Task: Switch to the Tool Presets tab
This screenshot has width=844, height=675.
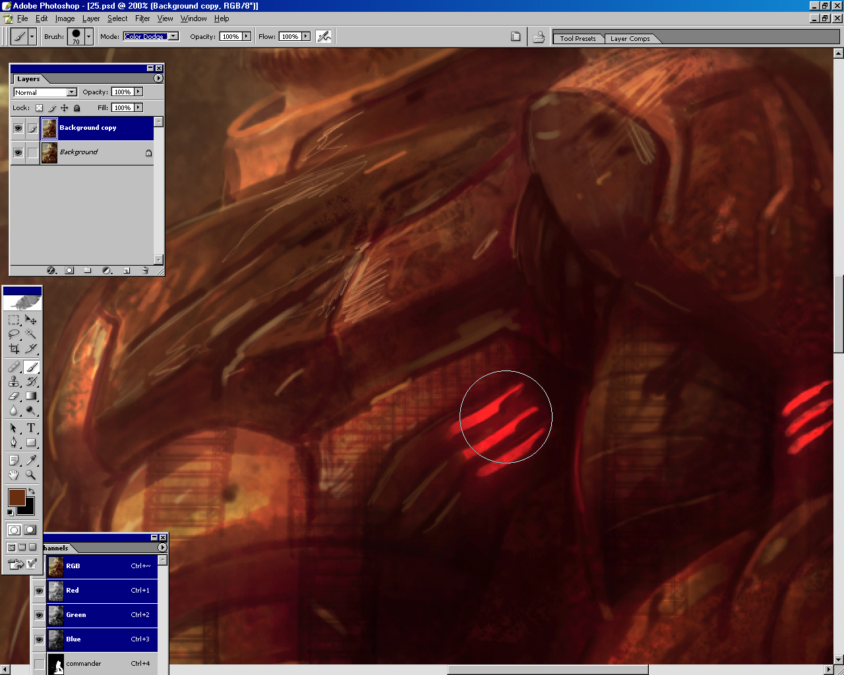Action: pyautogui.click(x=578, y=39)
